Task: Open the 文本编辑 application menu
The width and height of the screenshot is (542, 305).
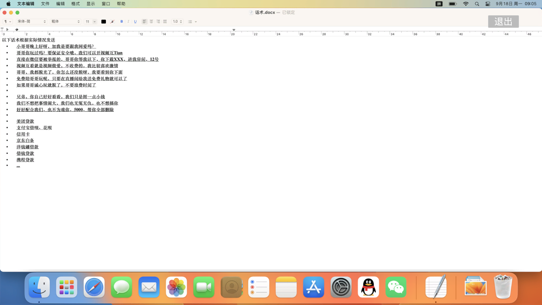Action: [26, 4]
